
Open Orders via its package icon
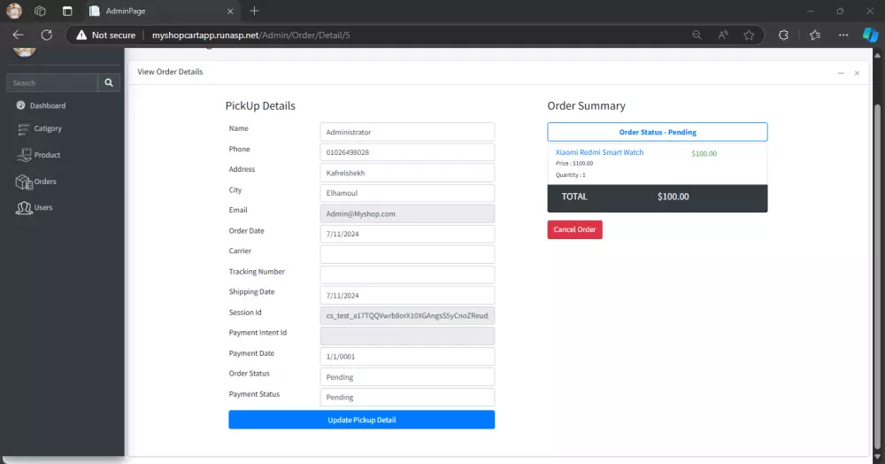[x=23, y=182]
